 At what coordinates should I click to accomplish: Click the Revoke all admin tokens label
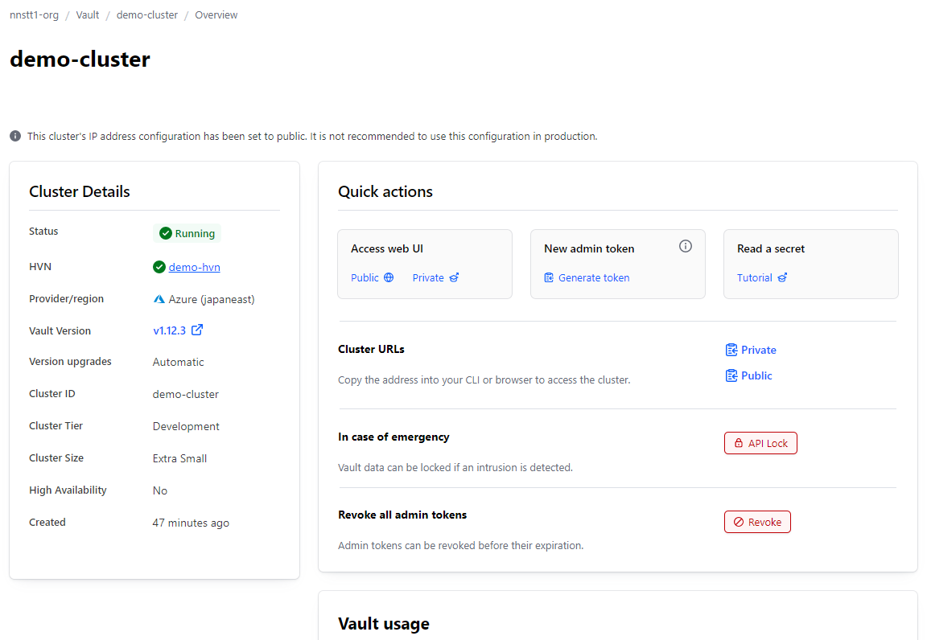click(x=402, y=515)
